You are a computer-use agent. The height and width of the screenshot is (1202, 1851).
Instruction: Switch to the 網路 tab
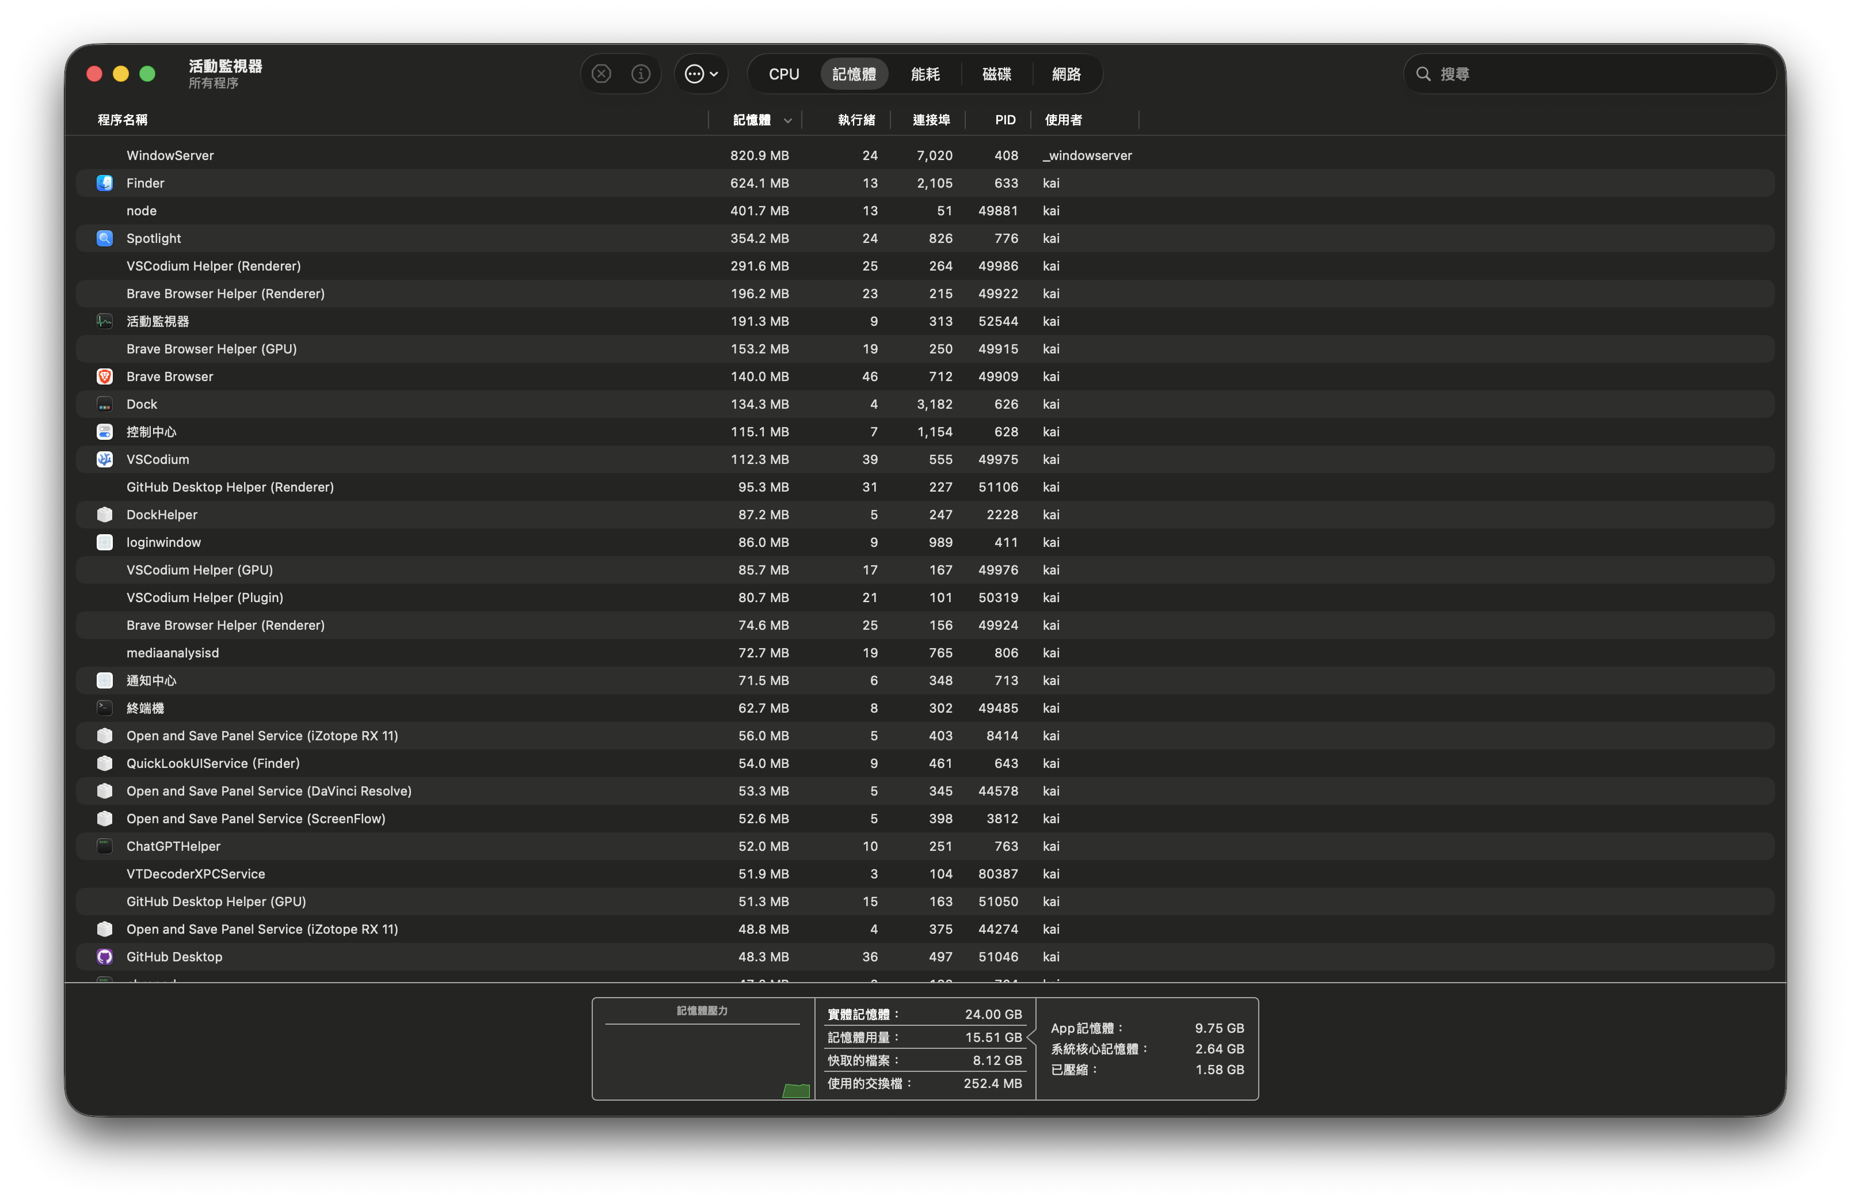click(x=1065, y=73)
